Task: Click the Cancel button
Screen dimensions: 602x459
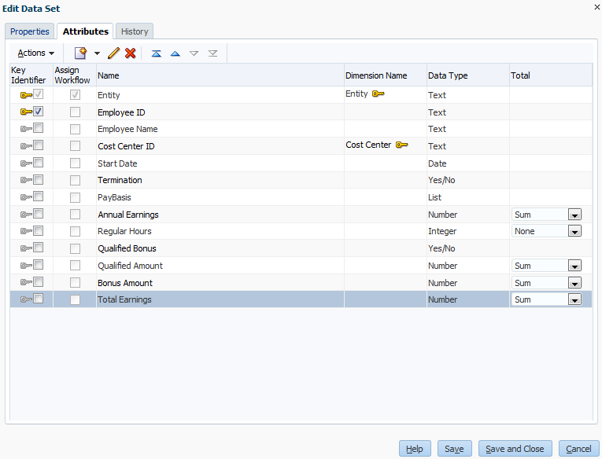Action: [578, 449]
